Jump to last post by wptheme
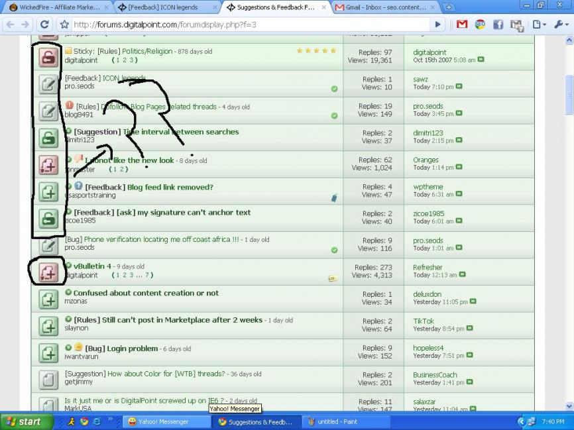The width and height of the screenshot is (574, 430). coord(459,194)
